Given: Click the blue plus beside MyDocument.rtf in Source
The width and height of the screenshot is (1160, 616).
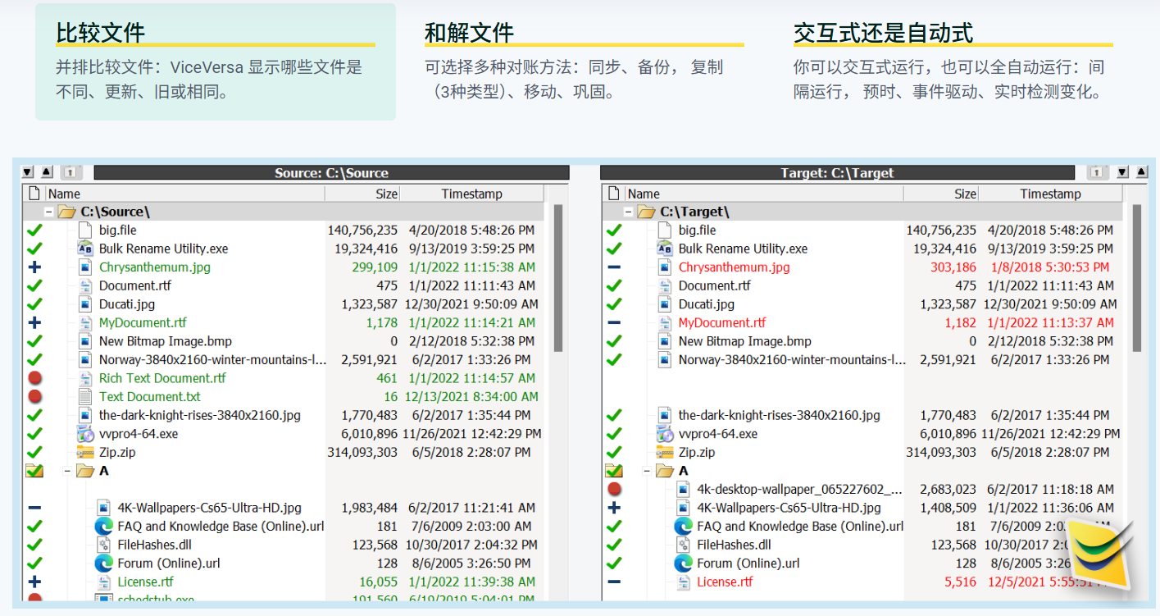Looking at the screenshot, I should coord(34,323).
